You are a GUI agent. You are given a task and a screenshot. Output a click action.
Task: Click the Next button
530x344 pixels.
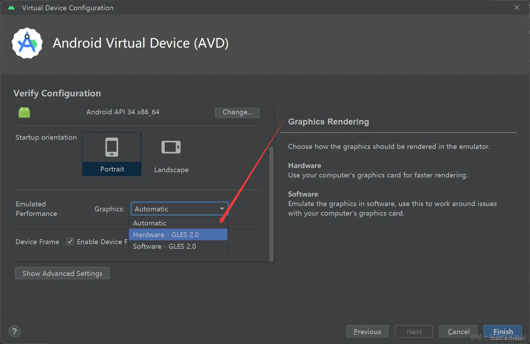coord(414,332)
